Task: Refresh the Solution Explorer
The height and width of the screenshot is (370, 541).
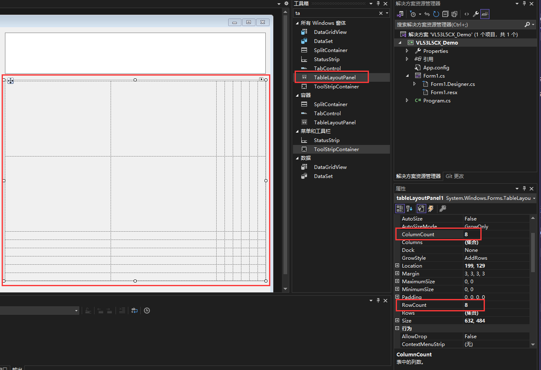Action: point(436,14)
